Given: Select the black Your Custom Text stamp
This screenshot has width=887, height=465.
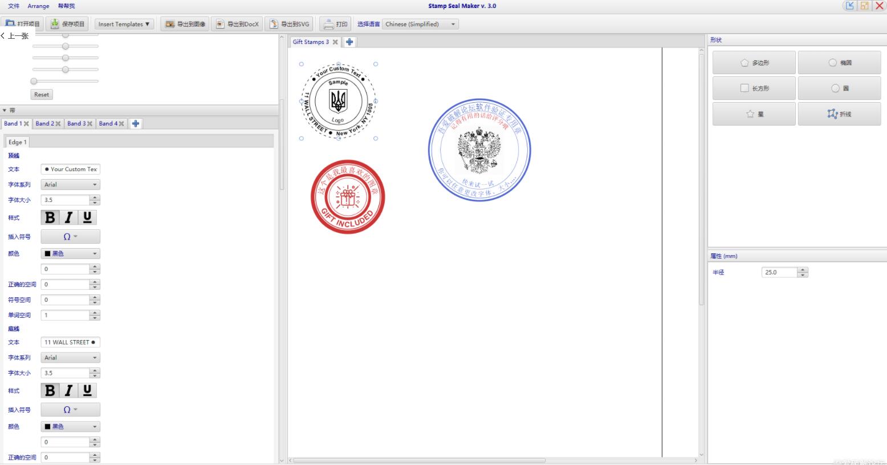Looking at the screenshot, I should click(x=339, y=101).
